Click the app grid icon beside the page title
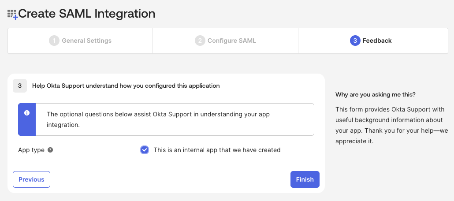The image size is (454, 201). click(x=12, y=14)
